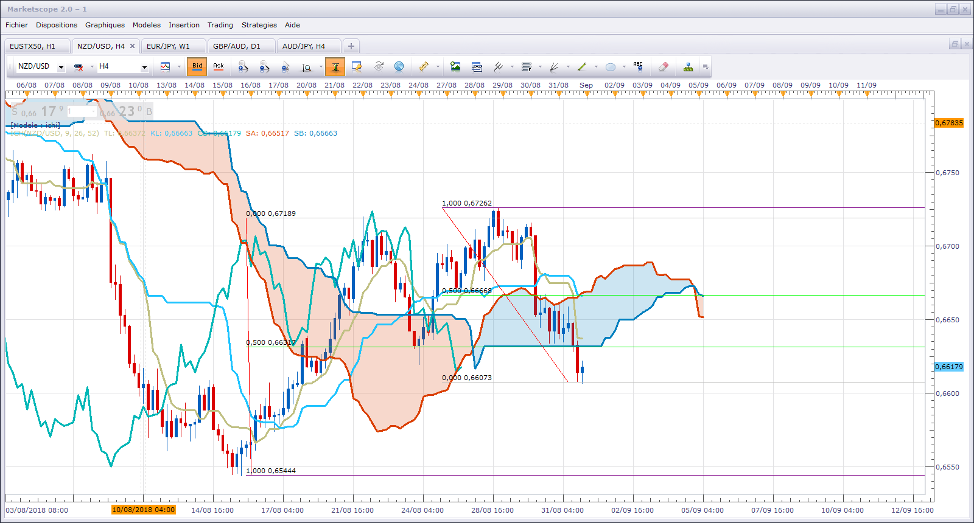This screenshot has width=974, height=523.
Task: Expand the ruler tool dropdown arrow
Action: 438,67
